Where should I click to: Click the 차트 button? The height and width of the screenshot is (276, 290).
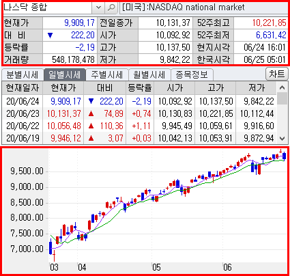[x=277, y=74]
